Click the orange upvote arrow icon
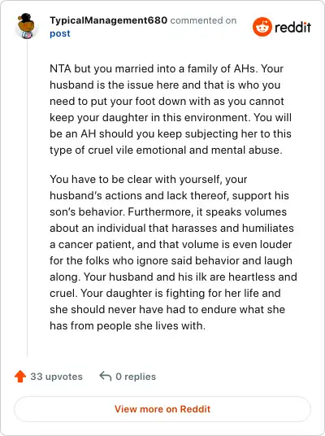This screenshot has width=325, height=436. pos(20,377)
